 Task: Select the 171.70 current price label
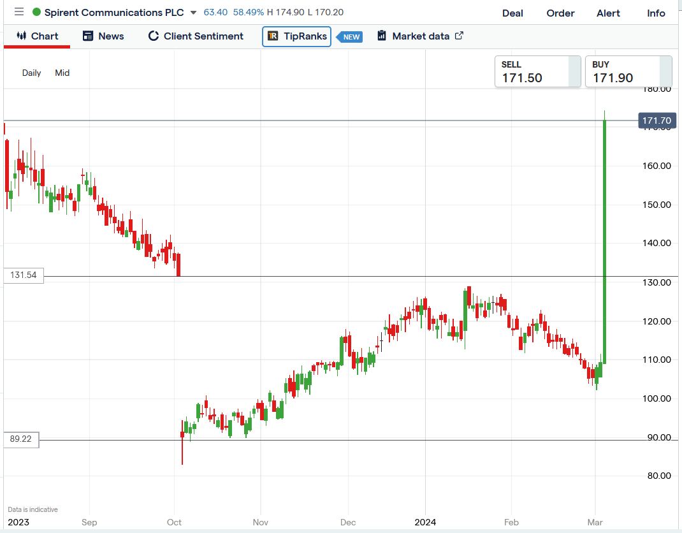click(657, 120)
